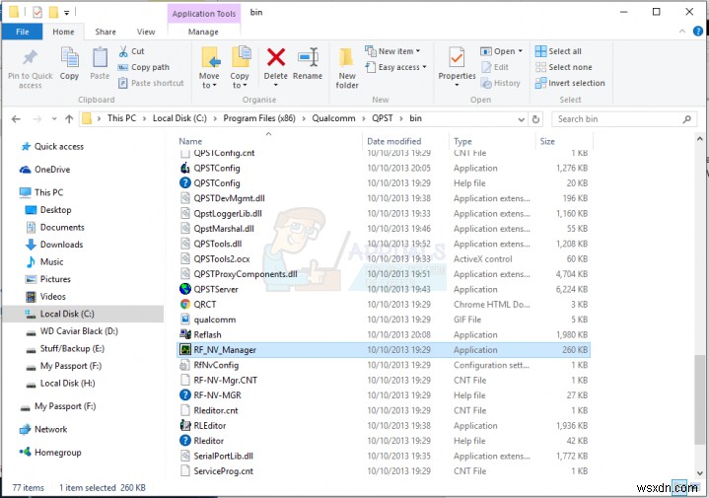Viewport: 709px width, 498px height.
Task: Open the File menu tab
Action: click(x=22, y=32)
